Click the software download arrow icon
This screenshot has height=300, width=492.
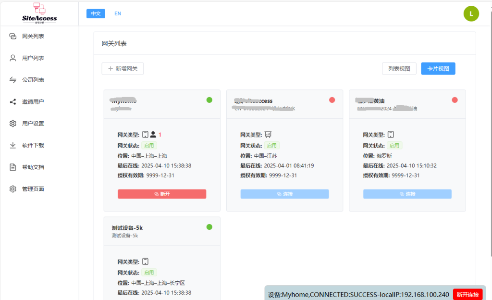click(13, 145)
